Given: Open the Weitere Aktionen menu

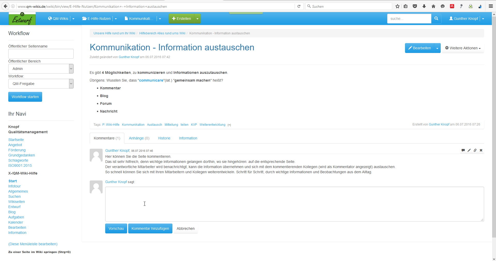Looking at the screenshot, I should (463, 48).
